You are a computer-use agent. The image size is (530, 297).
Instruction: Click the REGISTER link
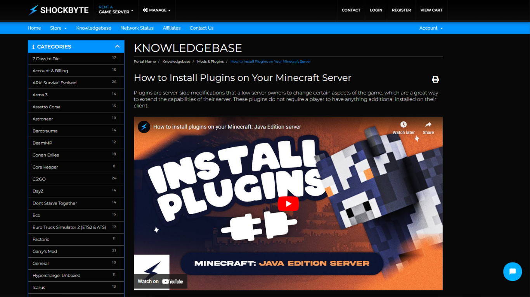pyautogui.click(x=401, y=10)
